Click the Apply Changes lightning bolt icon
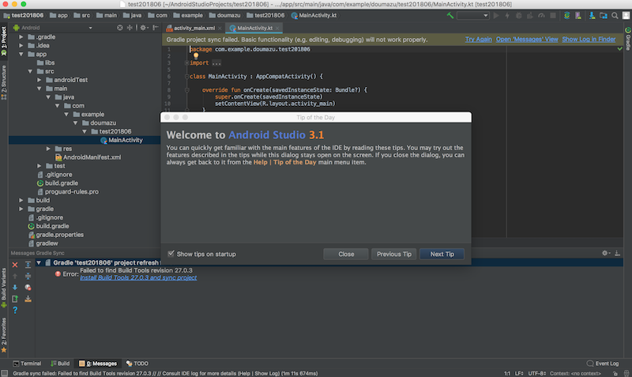This screenshot has width=632, height=377. [507, 15]
